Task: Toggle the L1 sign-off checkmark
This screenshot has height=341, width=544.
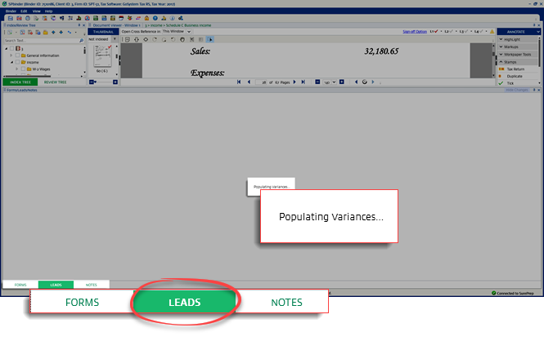Action: point(434,32)
